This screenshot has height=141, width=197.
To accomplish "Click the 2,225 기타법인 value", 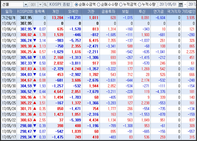I will [x=190, y=52].
